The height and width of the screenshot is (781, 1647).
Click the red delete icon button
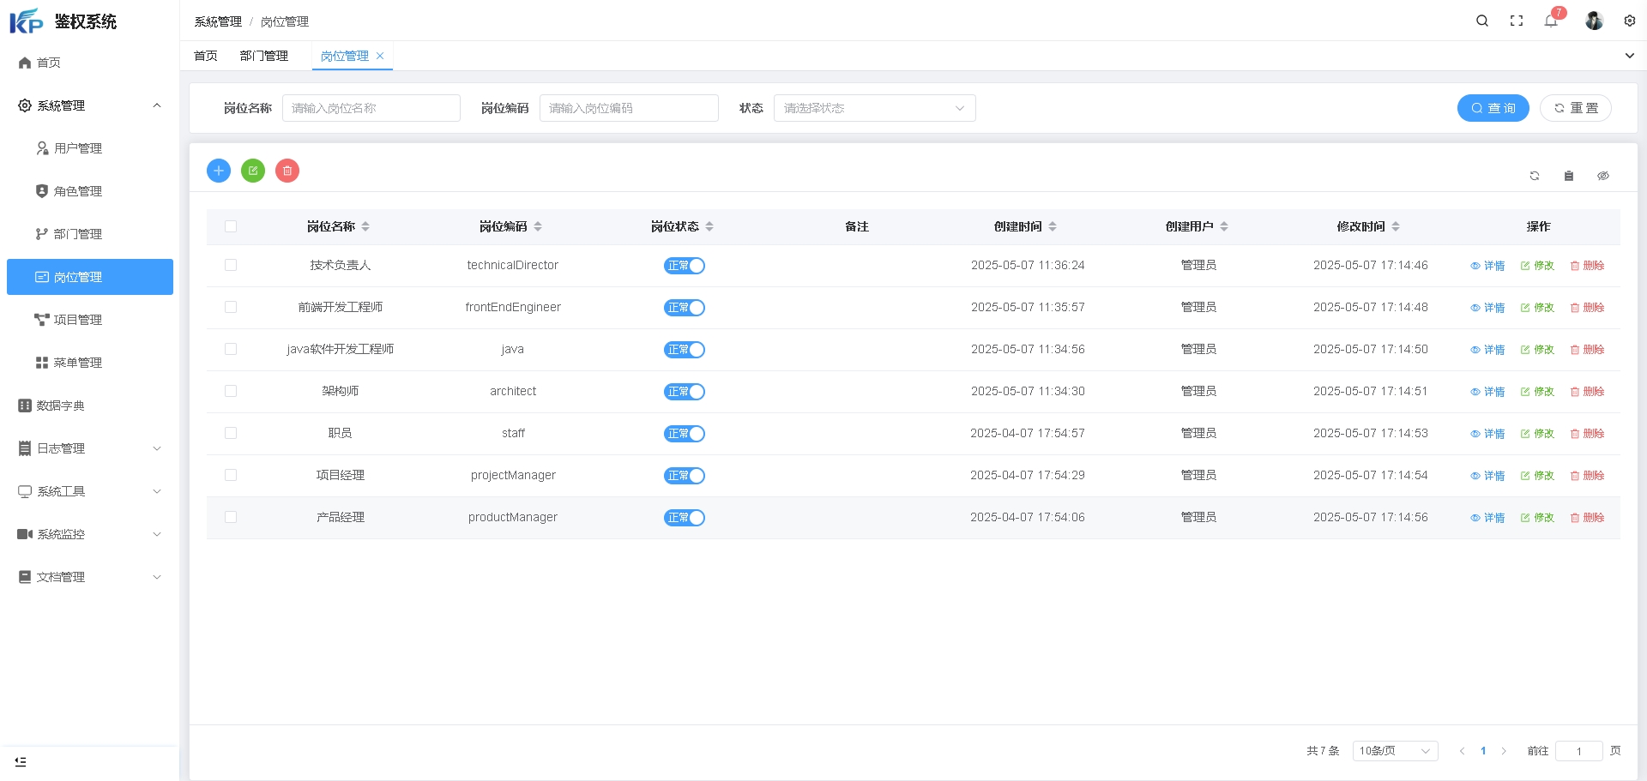tap(287, 171)
